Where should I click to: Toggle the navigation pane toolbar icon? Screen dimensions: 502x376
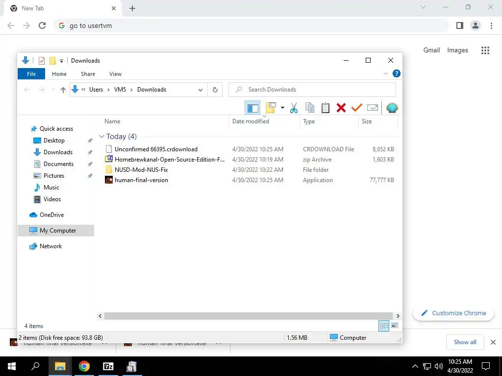[252, 108]
